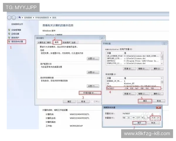Close 编辑系统变量 dialog with red X
Screen dimensions: 176x141
click(x=158, y=108)
